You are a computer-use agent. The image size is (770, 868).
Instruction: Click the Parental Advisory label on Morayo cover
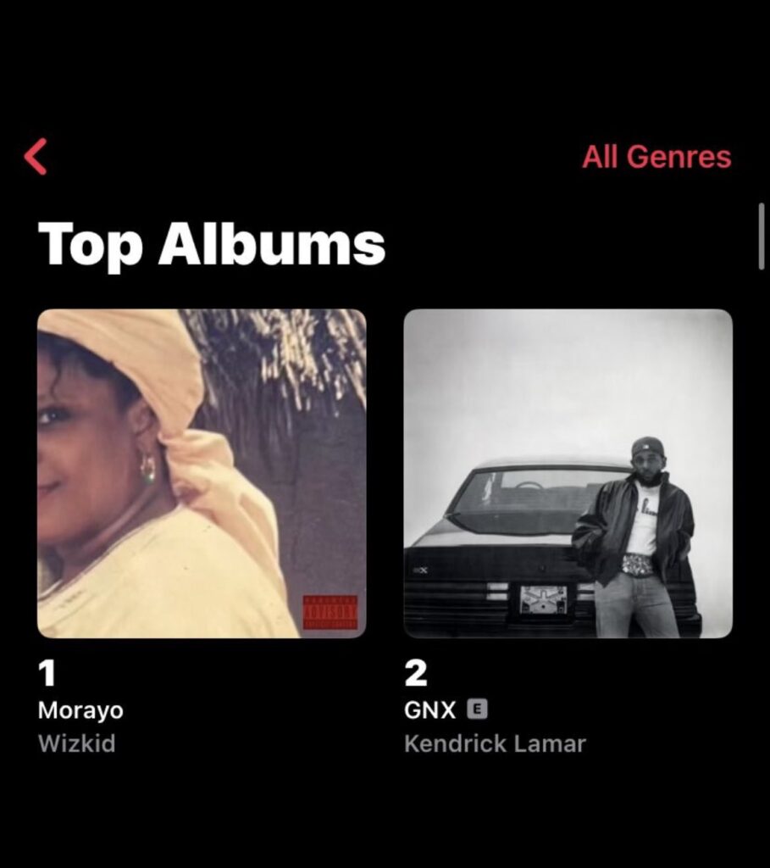click(x=330, y=612)
